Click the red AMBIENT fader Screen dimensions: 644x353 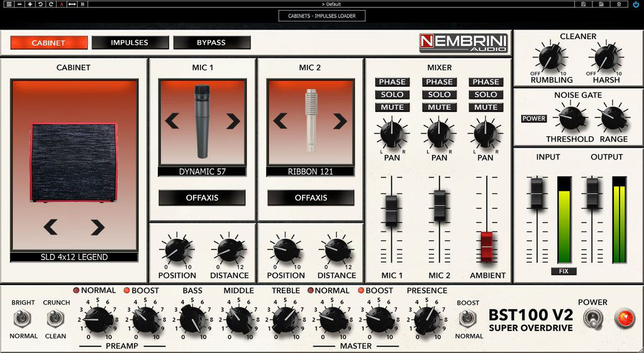click(x=487, y=247)
